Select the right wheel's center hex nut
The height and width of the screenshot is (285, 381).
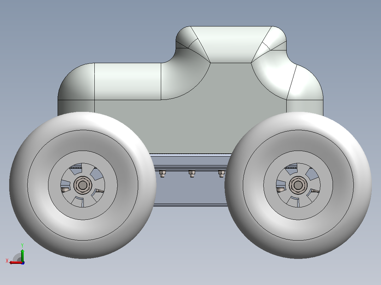tap(298, 185)
